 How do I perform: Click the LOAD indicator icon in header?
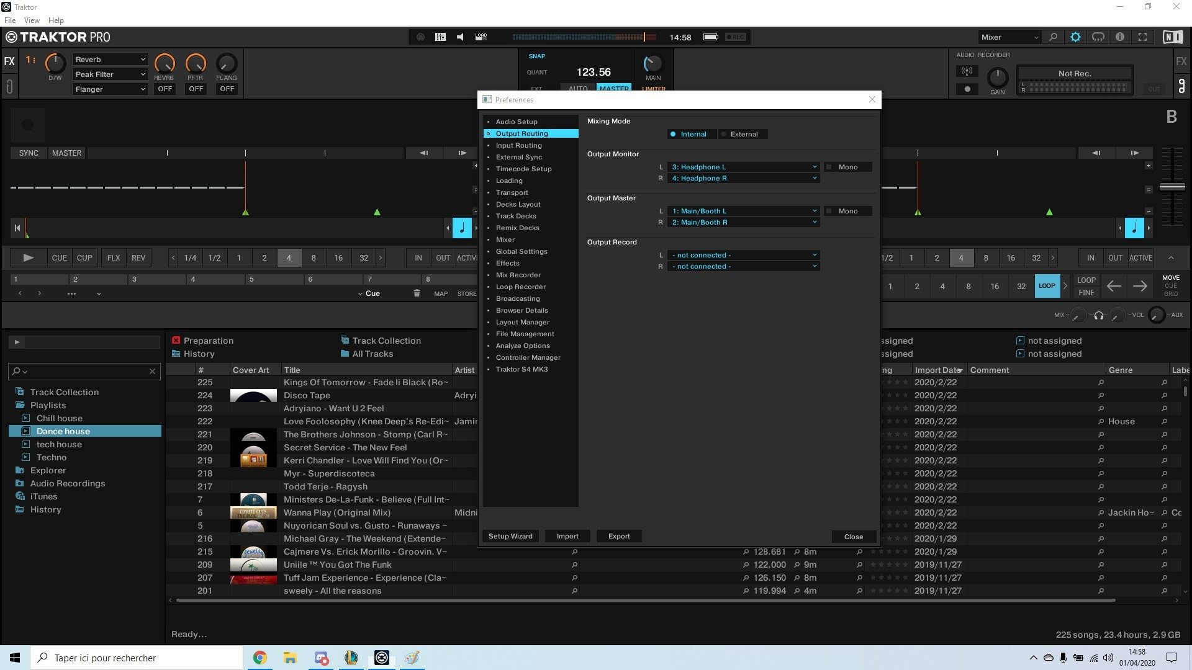click(x=481, y=37)
